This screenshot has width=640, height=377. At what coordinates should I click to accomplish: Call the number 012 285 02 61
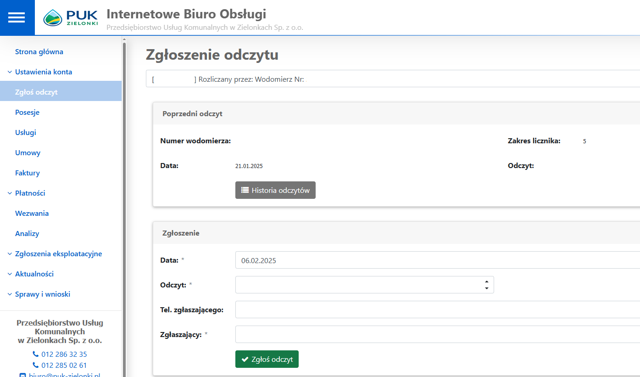click(x=64, y=365)
